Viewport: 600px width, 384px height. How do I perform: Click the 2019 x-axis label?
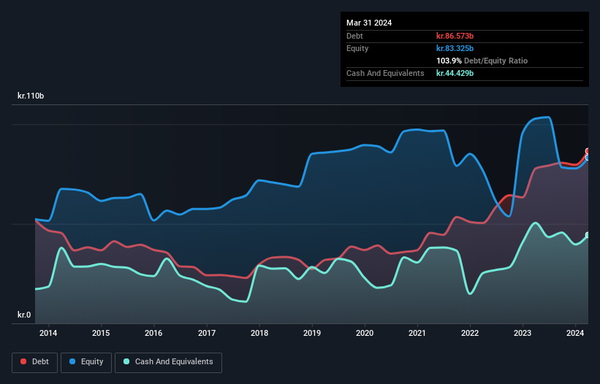[x=312, y=333]
